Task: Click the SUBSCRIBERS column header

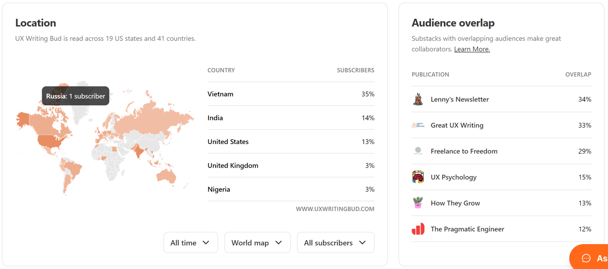Action: tap(356, 70)
